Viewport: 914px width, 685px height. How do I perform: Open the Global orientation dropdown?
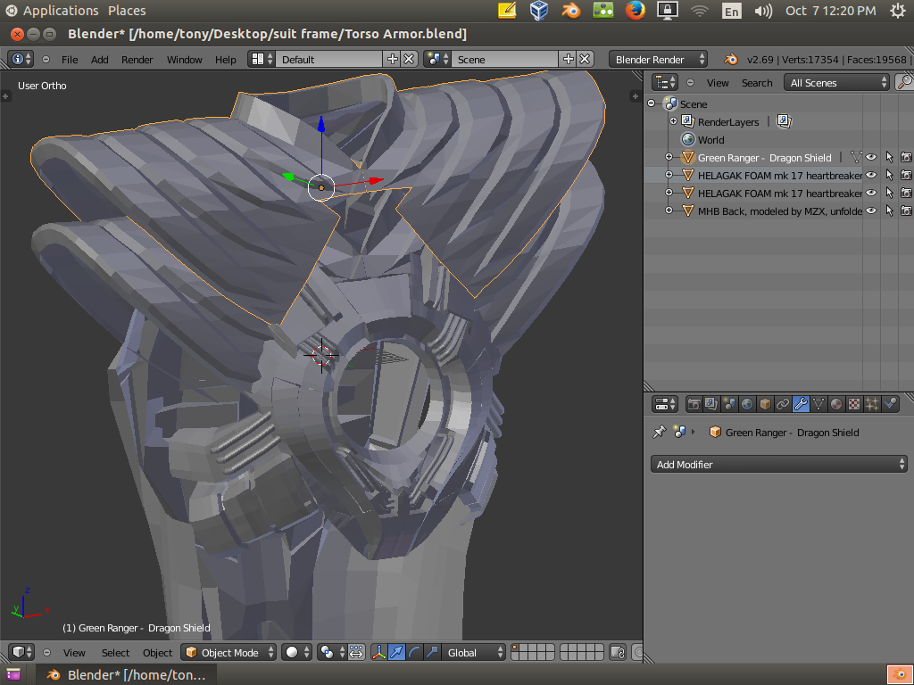coord(473,652)
